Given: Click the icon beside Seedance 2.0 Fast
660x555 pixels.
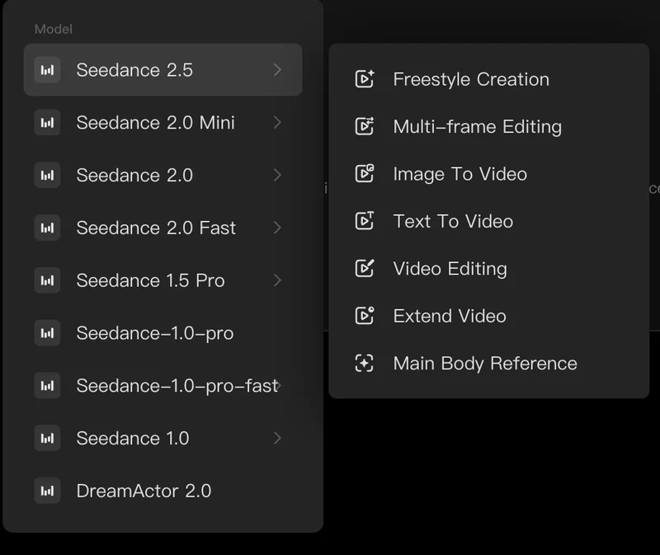Looking at the screenshot, I should [x=47, y=228].
